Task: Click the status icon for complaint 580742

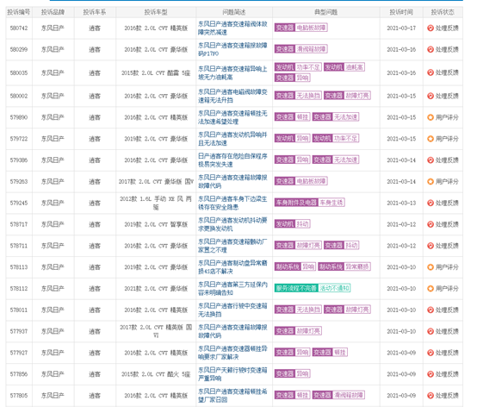Action: pyautogui.click(x=431, y=28)
